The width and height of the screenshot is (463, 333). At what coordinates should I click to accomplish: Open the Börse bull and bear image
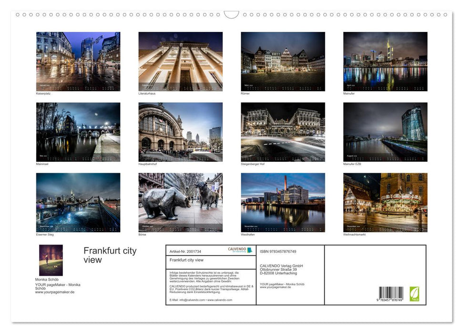pos(180,202)
